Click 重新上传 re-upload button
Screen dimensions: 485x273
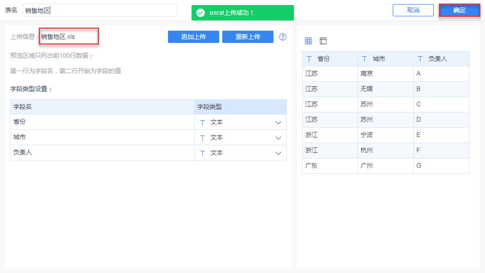[x=248, y=37]
